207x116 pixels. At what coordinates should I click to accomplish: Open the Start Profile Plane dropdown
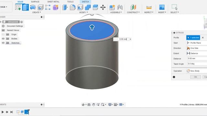tap(197, 43)
